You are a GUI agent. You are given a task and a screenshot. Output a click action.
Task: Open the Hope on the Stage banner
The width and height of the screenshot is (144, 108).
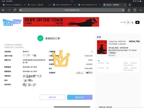[x=61, y=22]
